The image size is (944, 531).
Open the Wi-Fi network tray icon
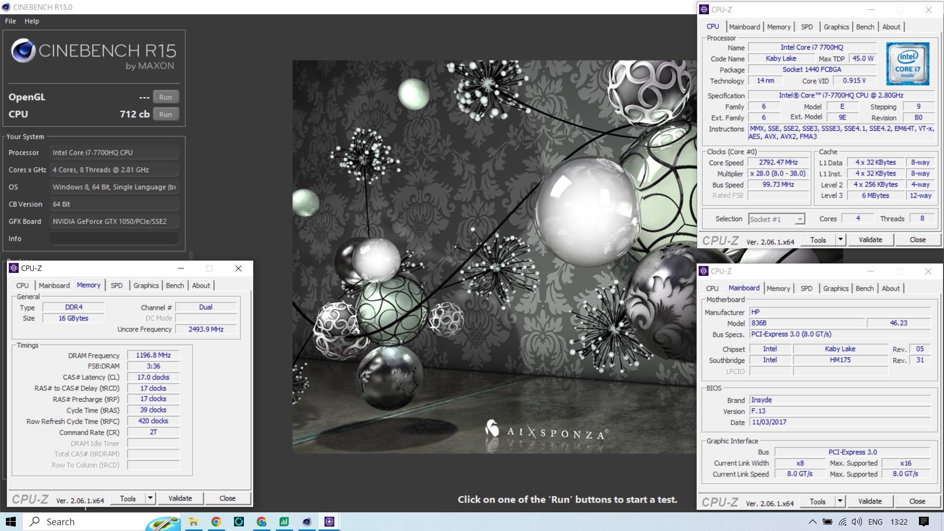tap(843, 522)
